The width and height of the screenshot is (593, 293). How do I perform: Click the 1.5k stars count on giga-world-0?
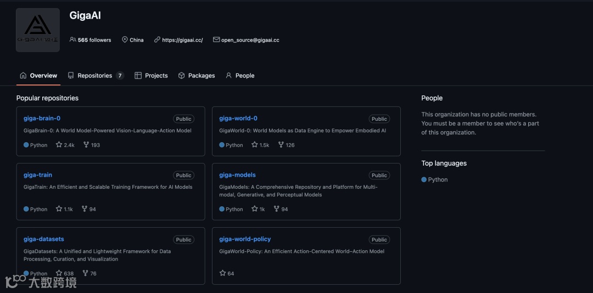point(264,145)
